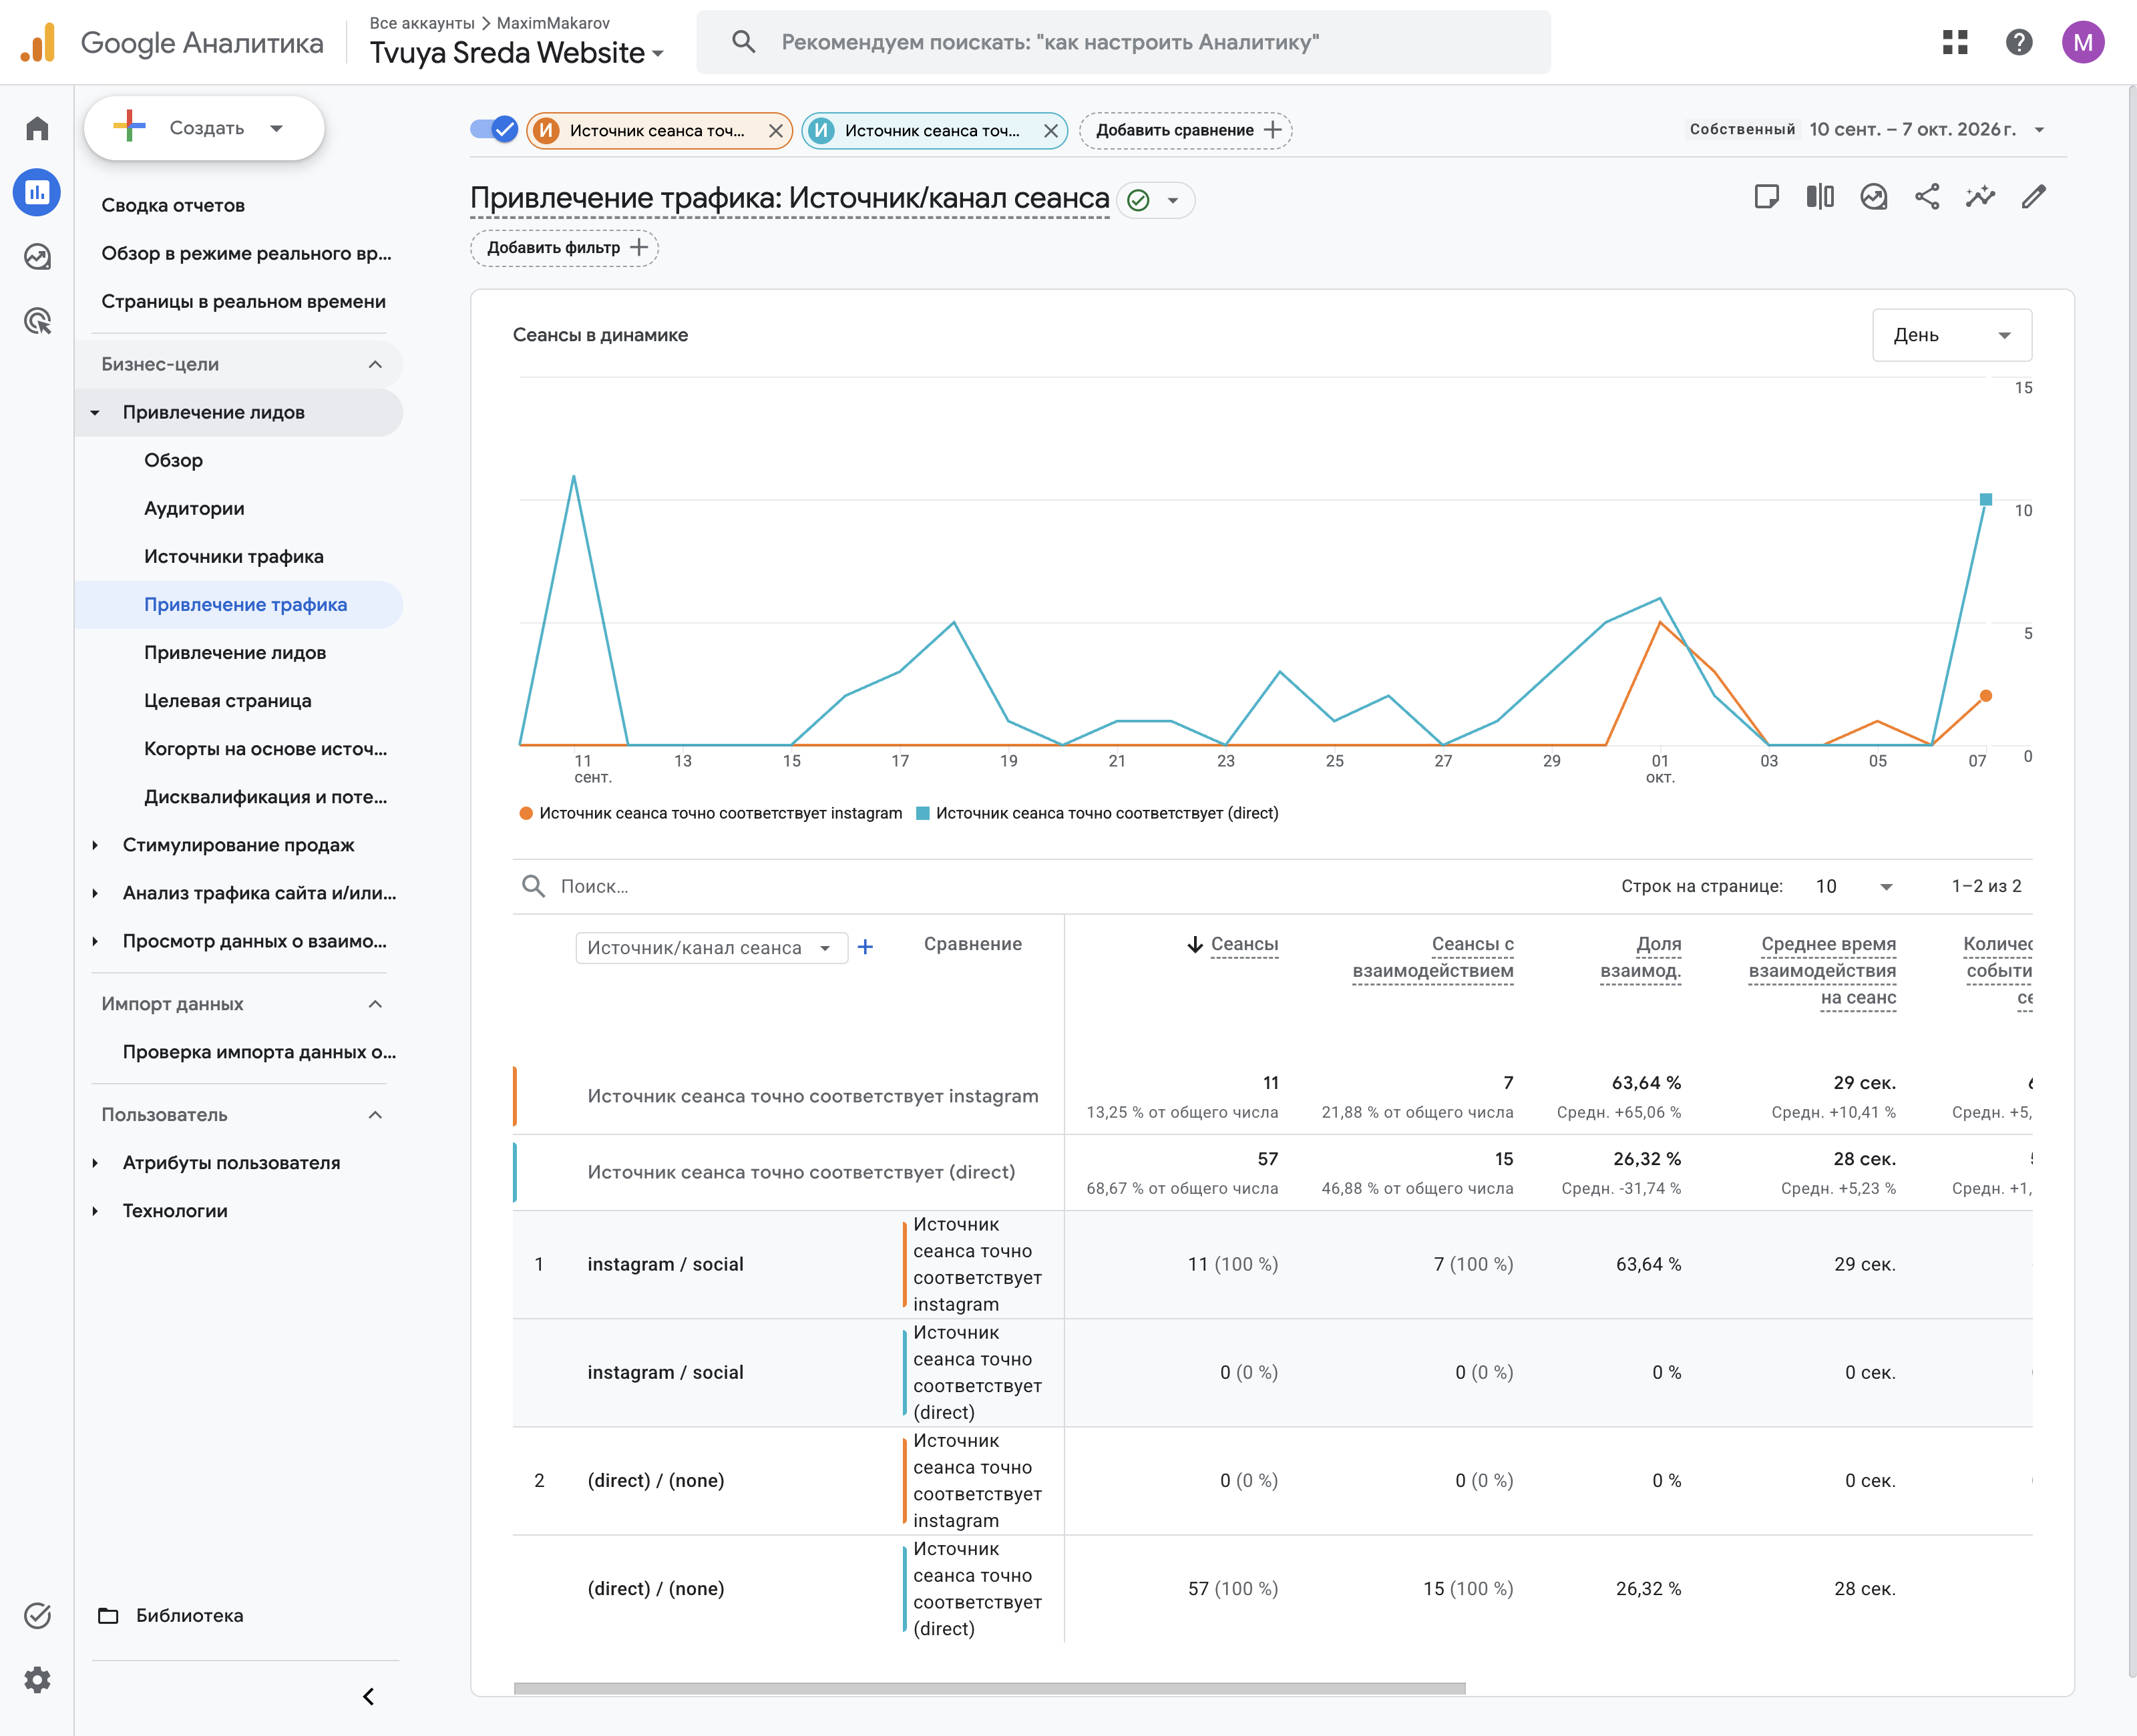Open the Tvuya Sreda Website property selector
The height and width of the screenshot is (1736, 2137).
click(x=517, y=53)
